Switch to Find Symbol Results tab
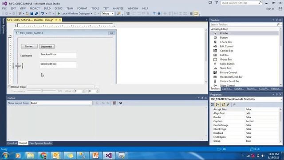 tap(40, 143)
